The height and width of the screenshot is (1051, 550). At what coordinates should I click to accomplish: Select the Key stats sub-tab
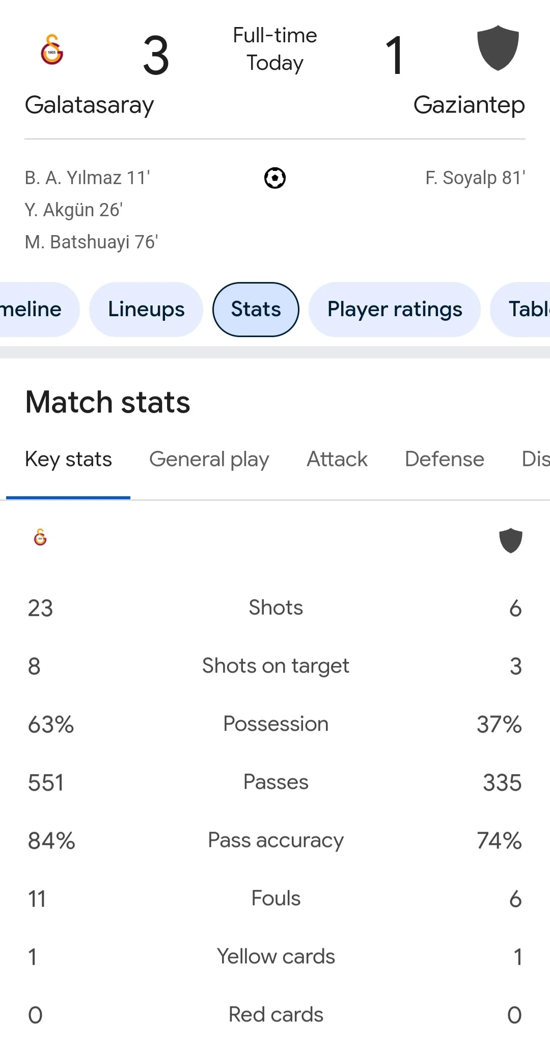click(68, 459)
